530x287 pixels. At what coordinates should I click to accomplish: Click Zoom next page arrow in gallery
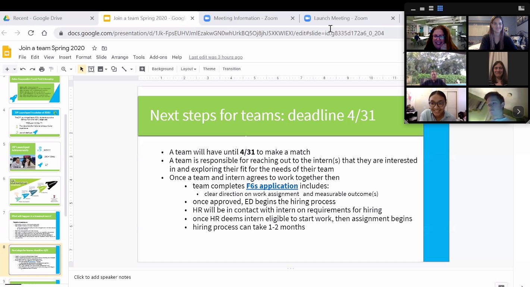coord(518,111)
